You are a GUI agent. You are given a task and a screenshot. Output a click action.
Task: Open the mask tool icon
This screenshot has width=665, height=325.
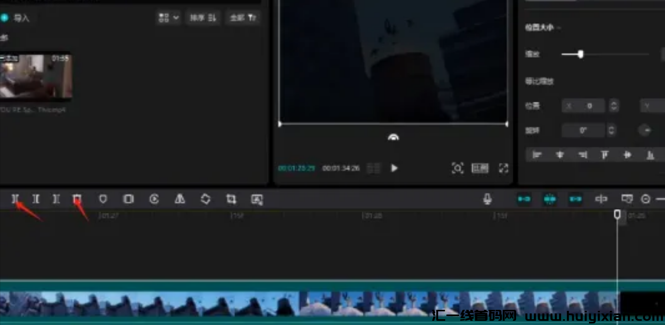(103, 199)
